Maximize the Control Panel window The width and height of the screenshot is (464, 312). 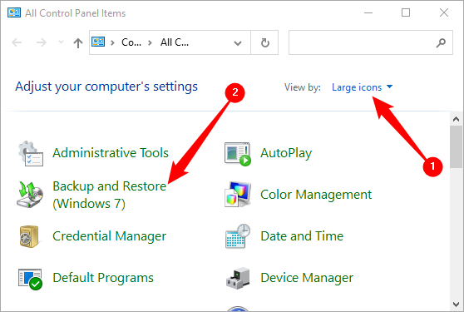click(406, 12)
